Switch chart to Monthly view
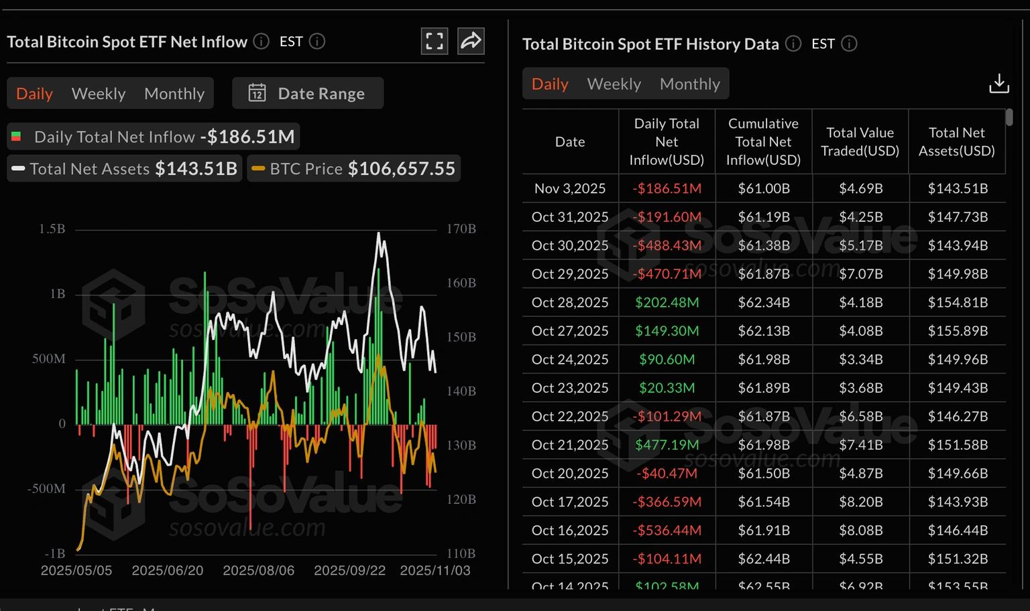 point(174,93)
